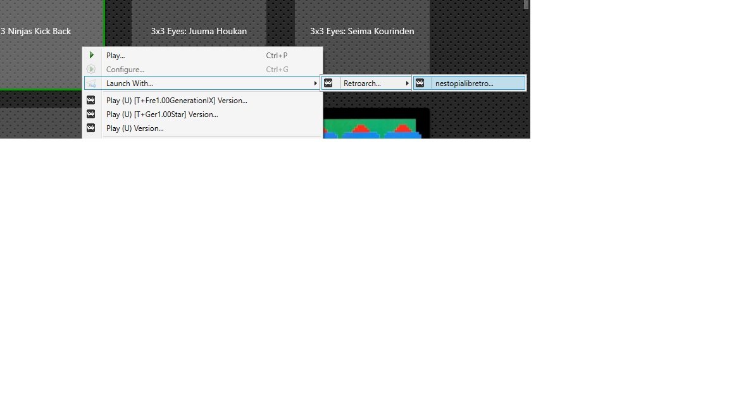
Task: Click the greyed Configure gear icon
Action: (x=91, y=69)
